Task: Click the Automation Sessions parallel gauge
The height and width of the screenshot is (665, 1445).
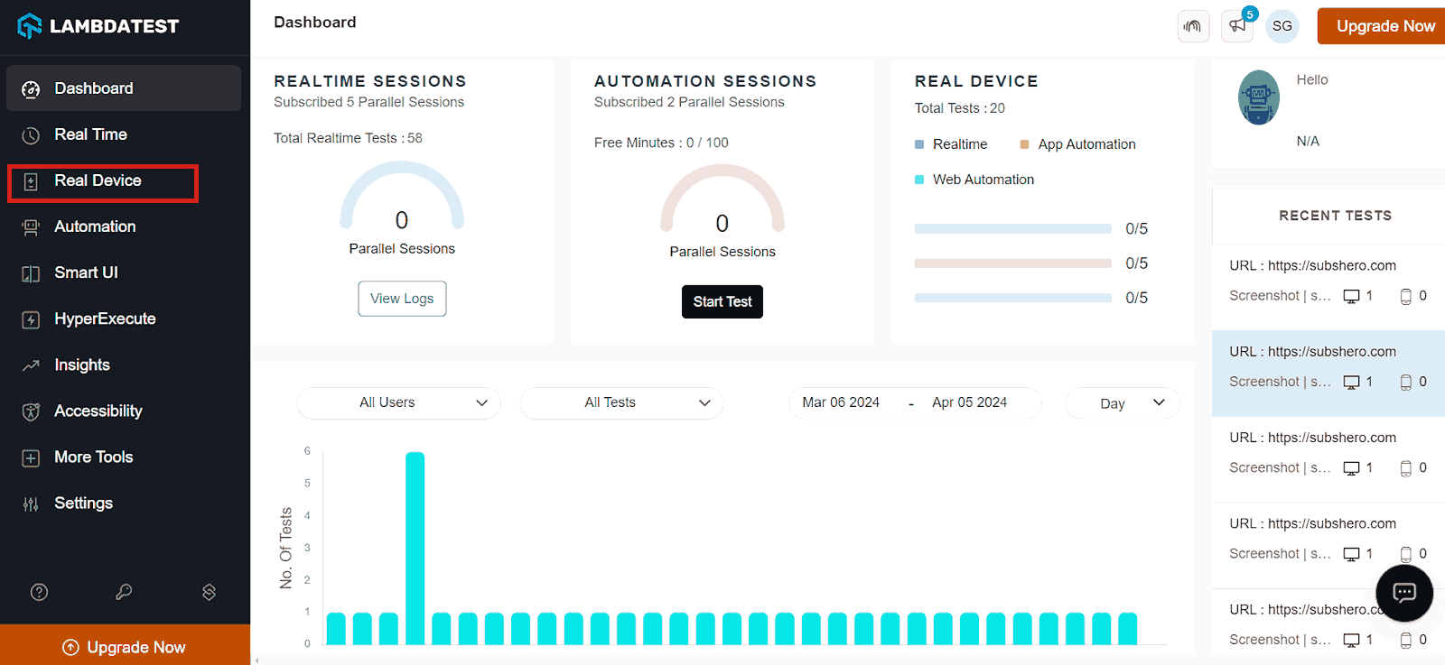Action: tap(722, 199)
